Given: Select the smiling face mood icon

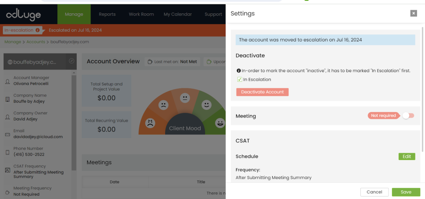Looking at the screenshot, I should point(206,105).
